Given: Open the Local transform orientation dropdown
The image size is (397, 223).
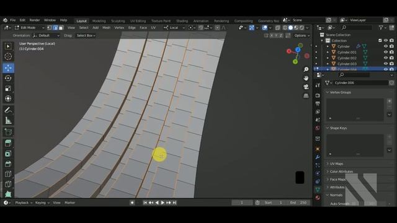Looking at the screenshot, I should point(174,28).
